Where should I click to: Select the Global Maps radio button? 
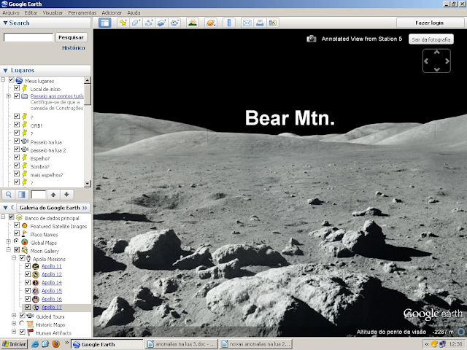16,241
